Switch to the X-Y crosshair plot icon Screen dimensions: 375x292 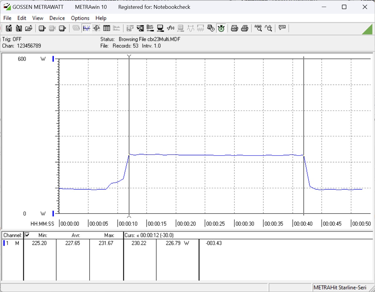coord(97,28)
